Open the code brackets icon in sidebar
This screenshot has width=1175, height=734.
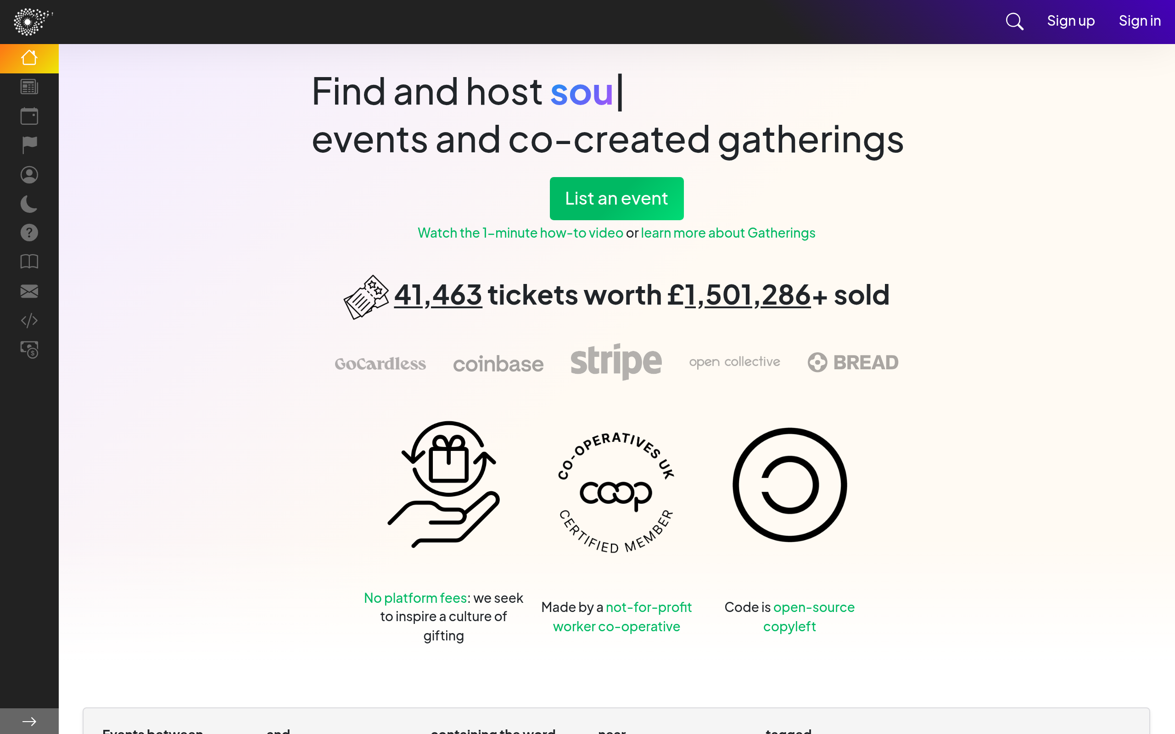29,320
